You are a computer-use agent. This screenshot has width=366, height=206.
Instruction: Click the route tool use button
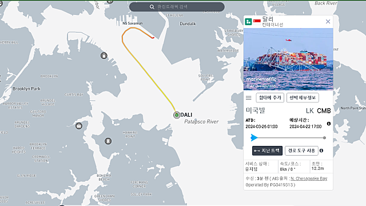pyautogui.click(x=301, y=150)
